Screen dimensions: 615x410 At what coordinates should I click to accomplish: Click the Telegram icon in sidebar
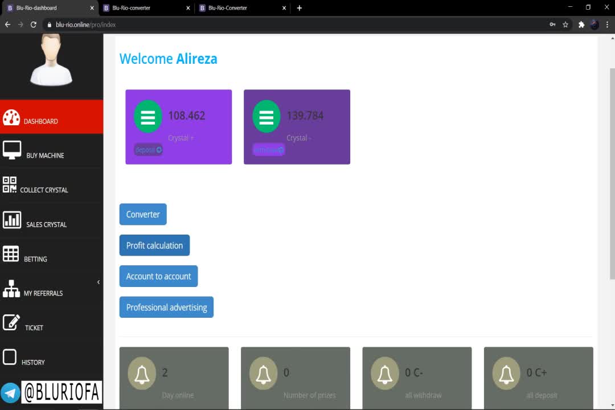point(10,393)
